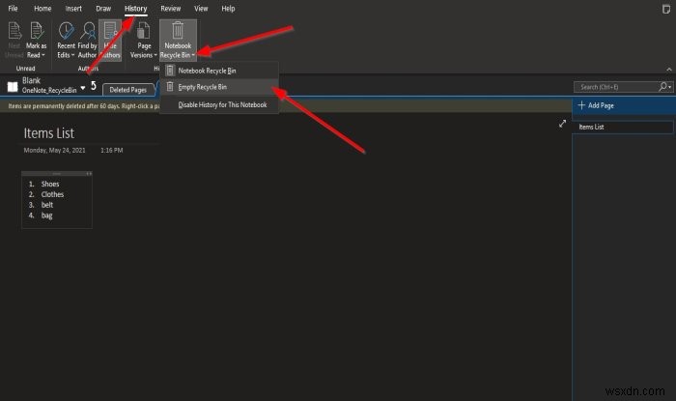Click the date Monday, May 24, 2021

[54, 150]
